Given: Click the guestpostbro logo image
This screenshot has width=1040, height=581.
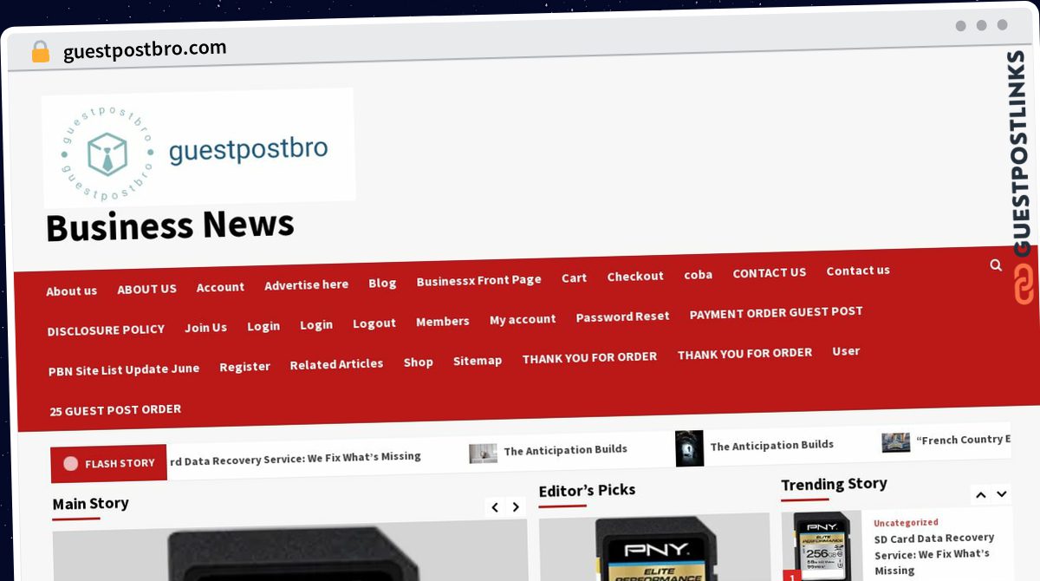Looking at the screenshot, I should (198, 147).
